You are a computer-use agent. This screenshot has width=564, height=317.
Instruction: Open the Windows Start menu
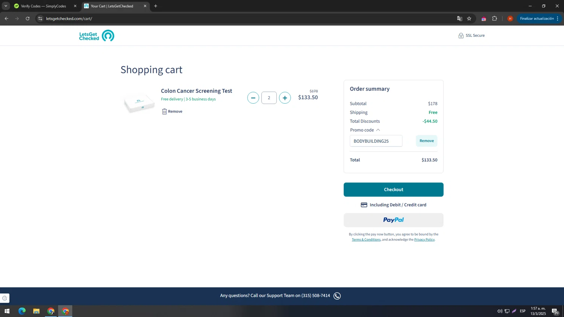click(7, 311)
